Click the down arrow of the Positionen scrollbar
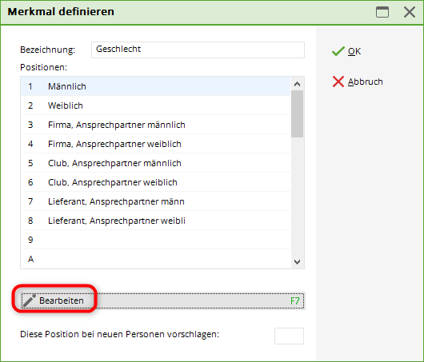424x362 pixels. 297,262
